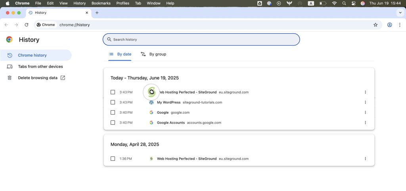
Task: Click the Tabs from other devices icon
Action: pos(10,67)
